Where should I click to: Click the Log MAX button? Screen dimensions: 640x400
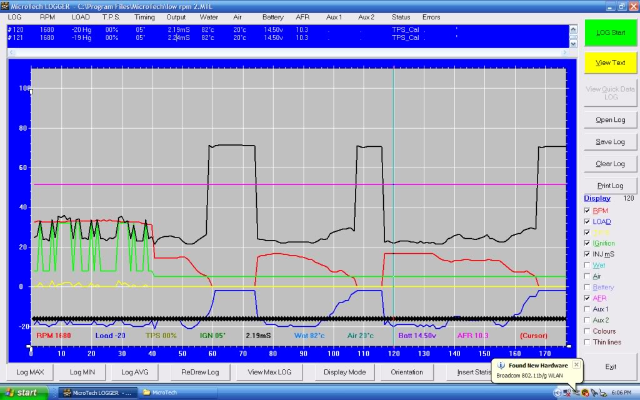[30, 372]
